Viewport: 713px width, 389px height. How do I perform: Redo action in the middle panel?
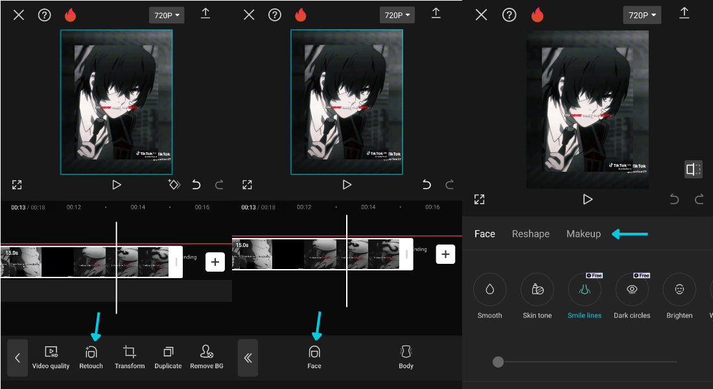tap(450, 185)
